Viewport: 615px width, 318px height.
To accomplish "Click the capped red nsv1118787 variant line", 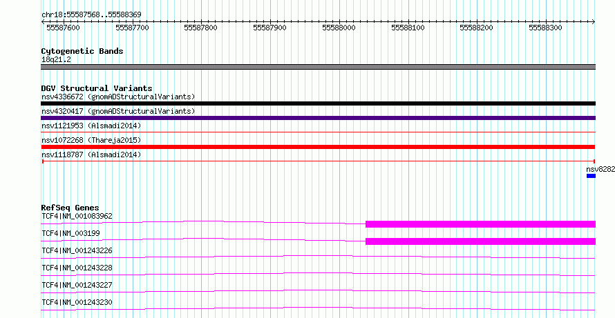I will click(319, 161).
